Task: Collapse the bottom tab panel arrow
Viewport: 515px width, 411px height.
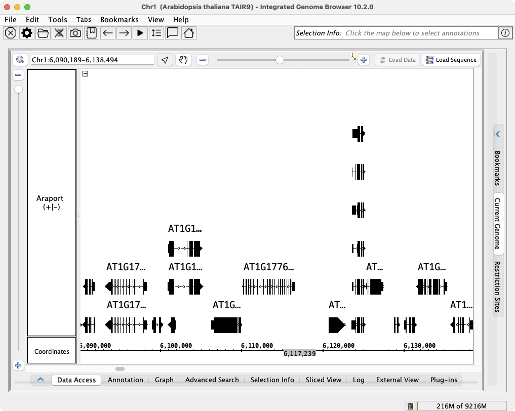Action: click(41, 380)
